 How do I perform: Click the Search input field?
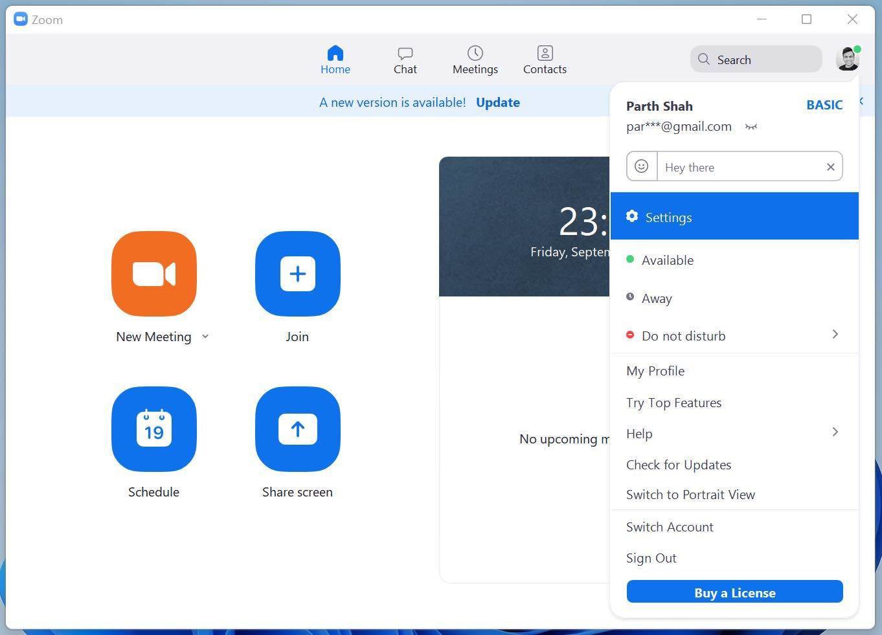[756, 60]
